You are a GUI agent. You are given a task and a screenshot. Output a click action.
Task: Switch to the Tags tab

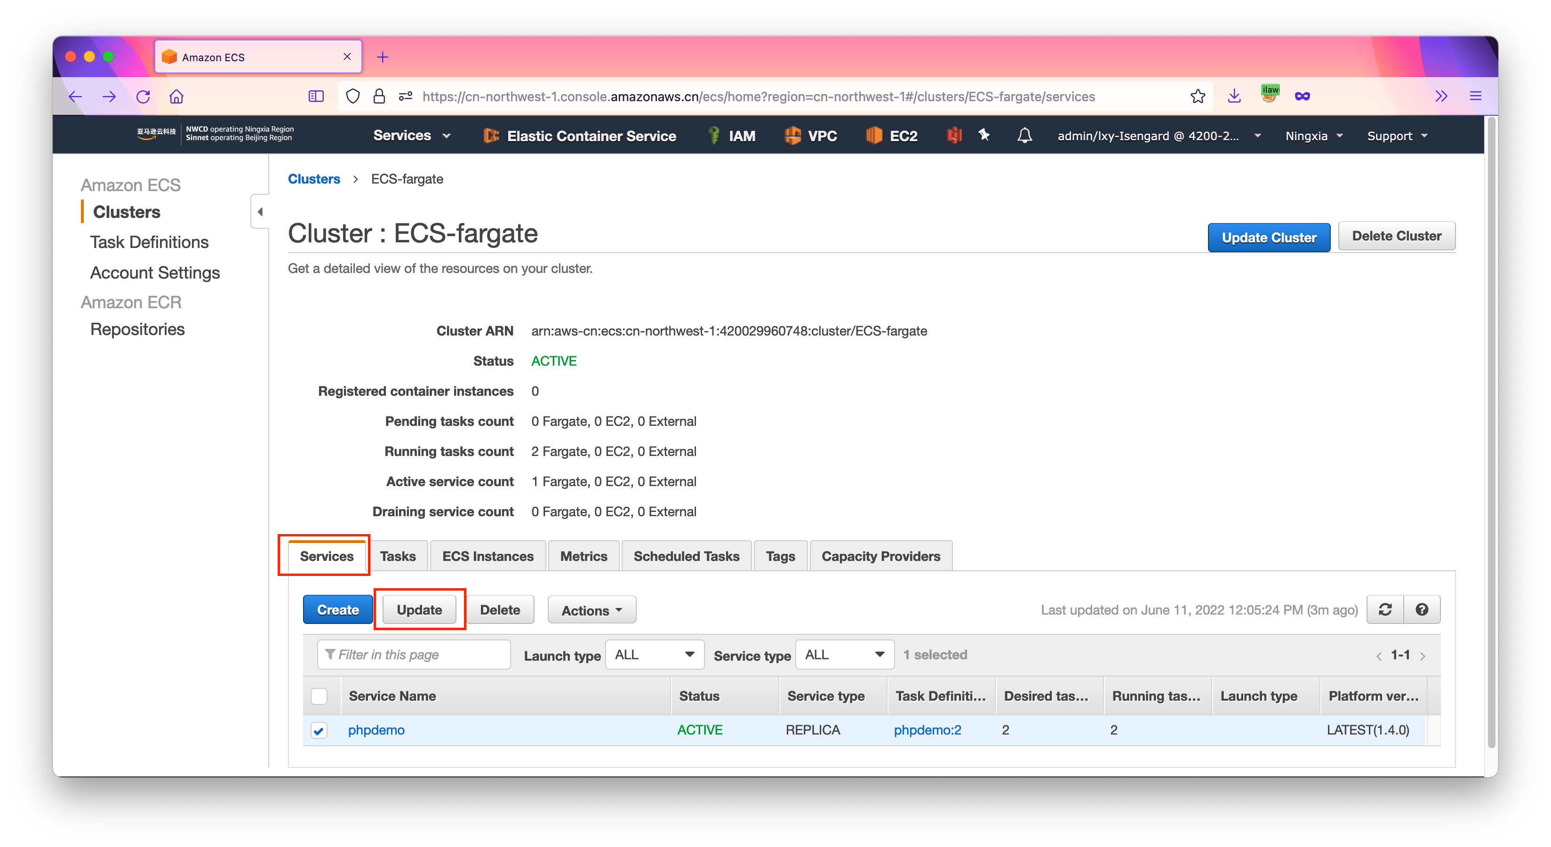(780, 556)
